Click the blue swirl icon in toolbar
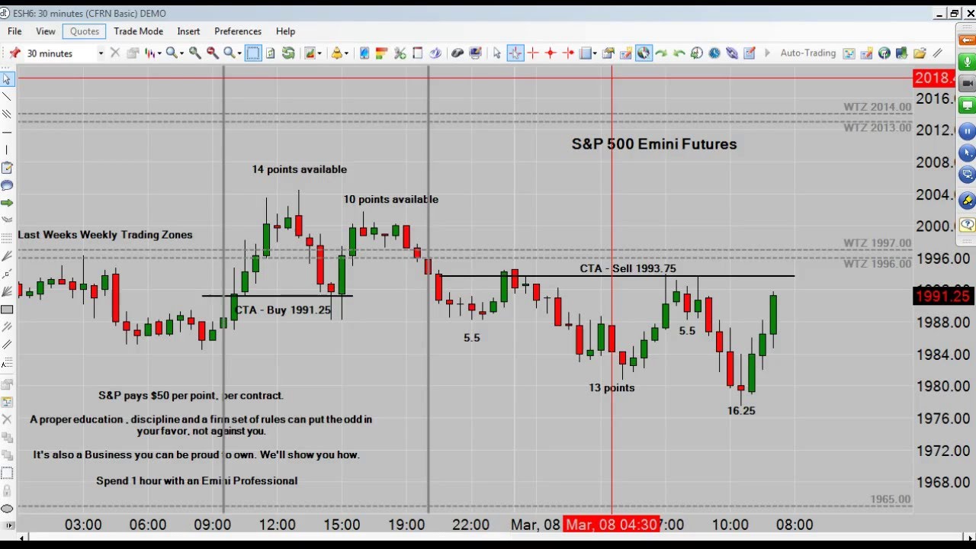The image size is (976, 549). [x=435, y=53]
